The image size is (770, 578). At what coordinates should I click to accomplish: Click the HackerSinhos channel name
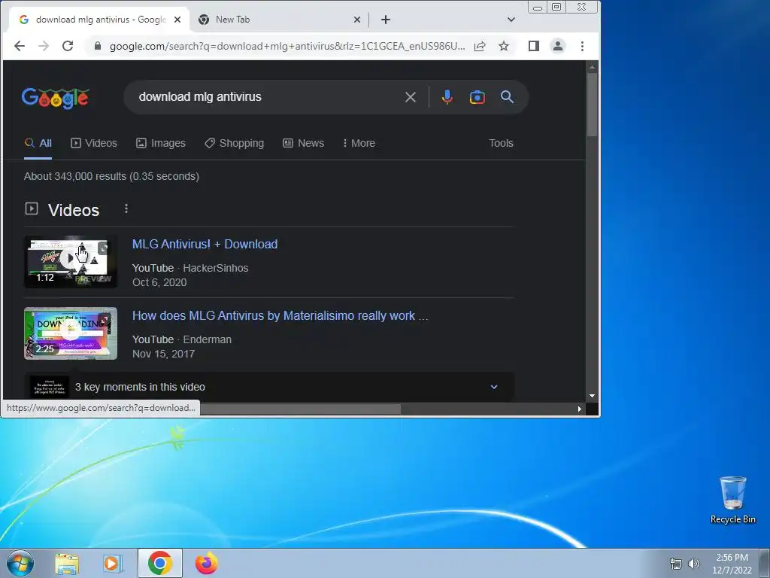coord(216,268)
